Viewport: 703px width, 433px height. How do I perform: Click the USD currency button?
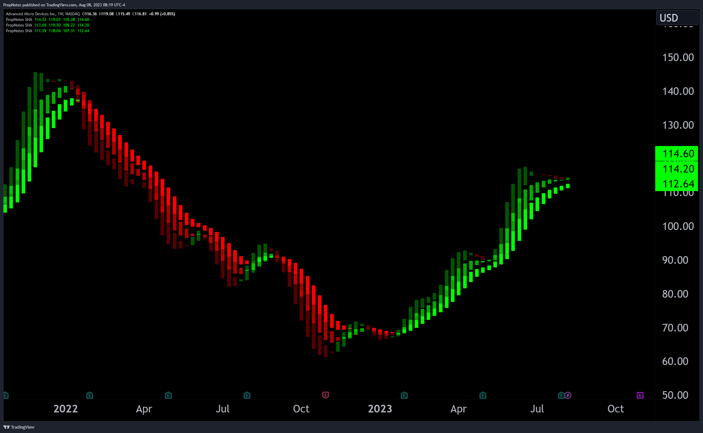click(677, 18)
